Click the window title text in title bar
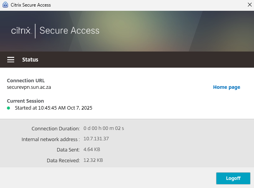This screenshot has width=254, height=188. pos(31,5)
